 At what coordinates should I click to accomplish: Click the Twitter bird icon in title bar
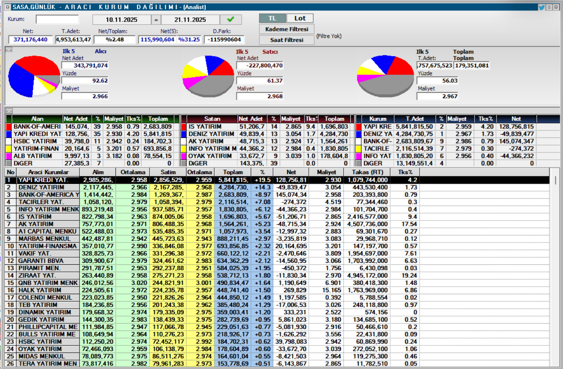tap(541, 7)
